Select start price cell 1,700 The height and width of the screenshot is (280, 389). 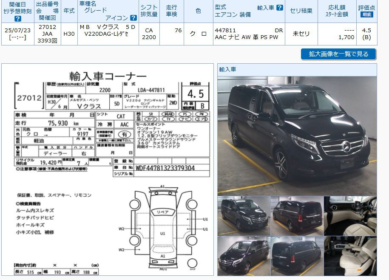point(337,34)
